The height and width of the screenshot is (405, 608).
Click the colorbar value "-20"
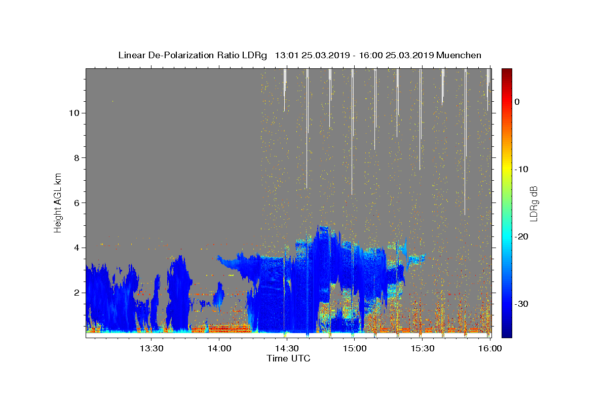click(521, 236)
